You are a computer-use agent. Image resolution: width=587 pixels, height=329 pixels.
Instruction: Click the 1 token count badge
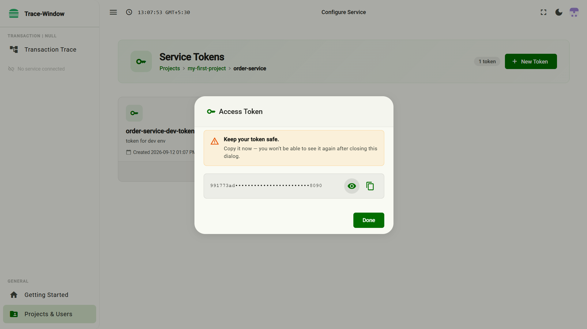(x=487, y=61)
